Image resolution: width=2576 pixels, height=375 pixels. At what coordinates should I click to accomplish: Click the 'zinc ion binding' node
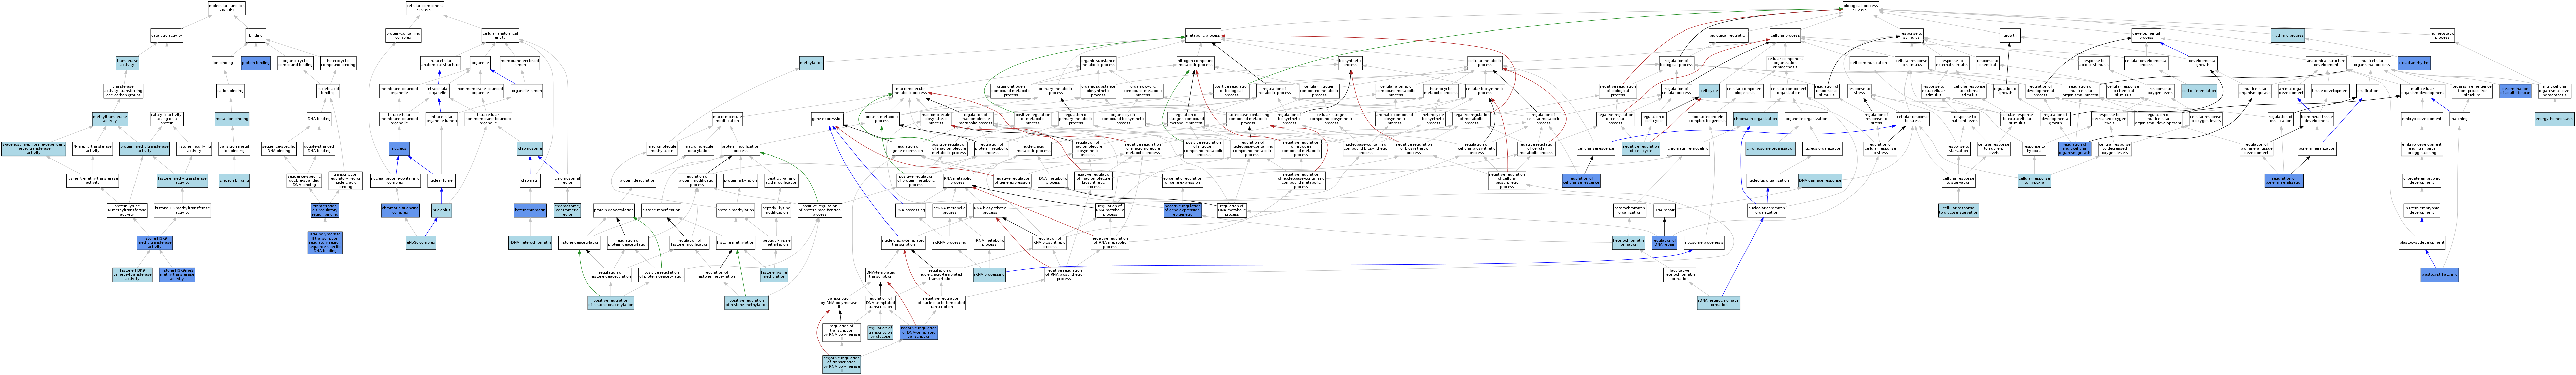(x=234, y=181)
